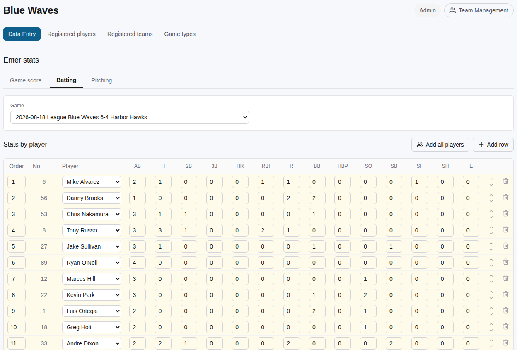517x350 pixels.
Task: Edit Luis Ortega walks field
Action: [317, 311]
